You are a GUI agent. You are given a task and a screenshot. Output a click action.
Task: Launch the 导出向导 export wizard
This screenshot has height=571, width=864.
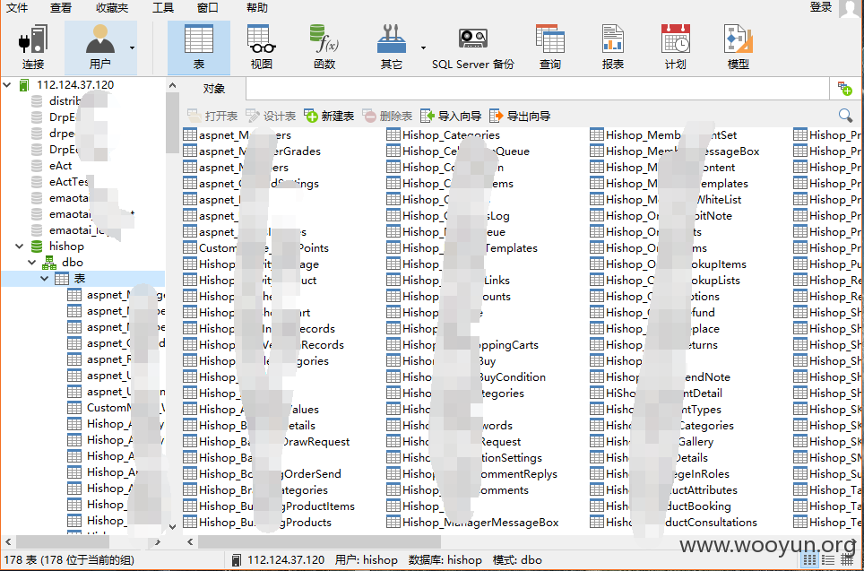coord(520,116)
